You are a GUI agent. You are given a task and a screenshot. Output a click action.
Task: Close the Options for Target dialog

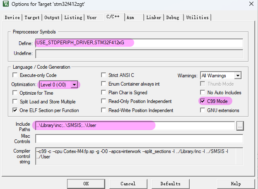[251, 4]
